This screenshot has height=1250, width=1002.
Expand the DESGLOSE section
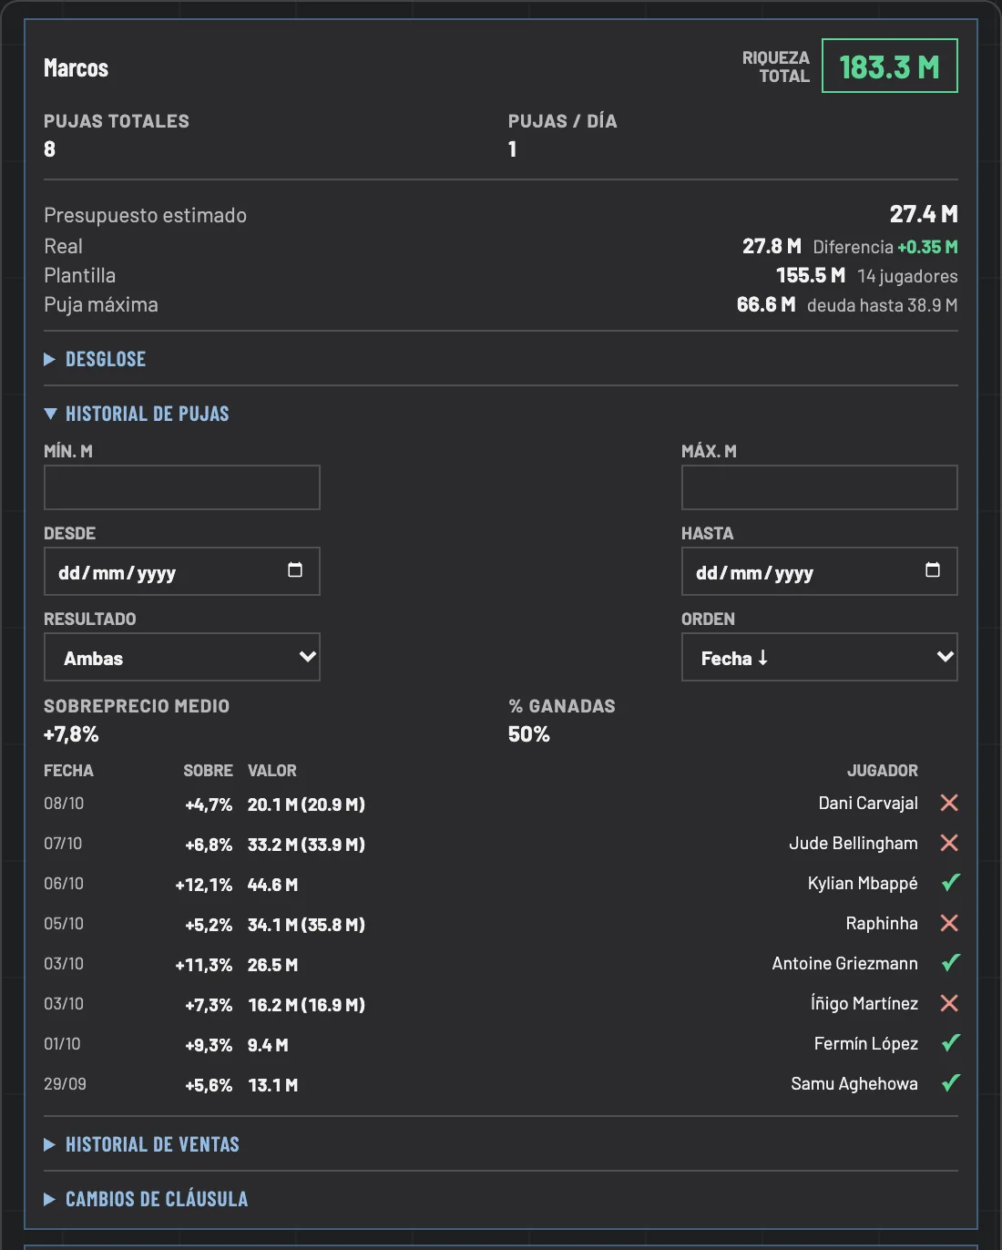(95, 359)
